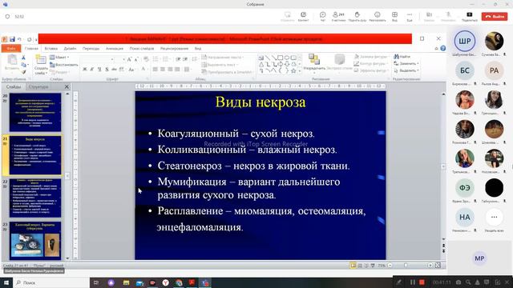
Task: Open the meeting Chat panel
Action: tap(322, 16)
